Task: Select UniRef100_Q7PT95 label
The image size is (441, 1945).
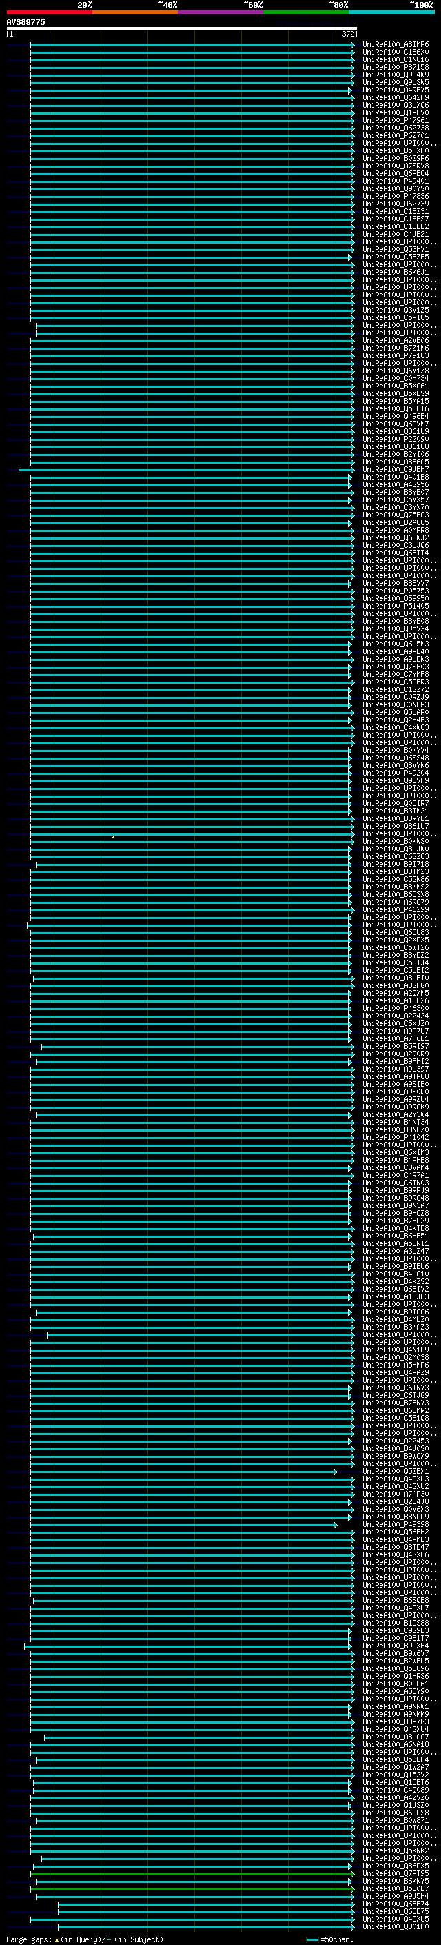Action: pos(395,1873)
